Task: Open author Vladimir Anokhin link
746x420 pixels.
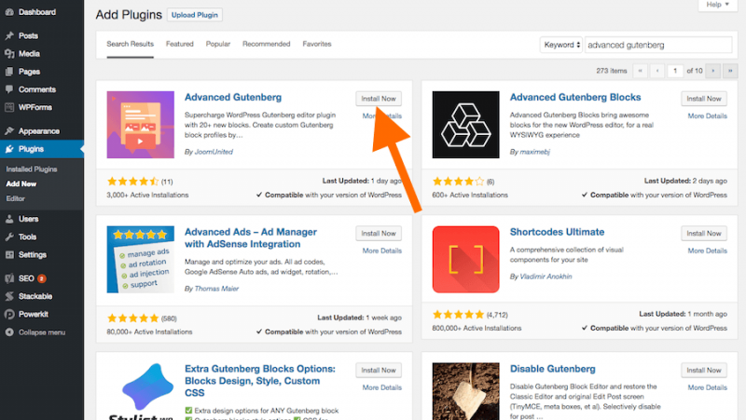Action: [x=546, y=277]
